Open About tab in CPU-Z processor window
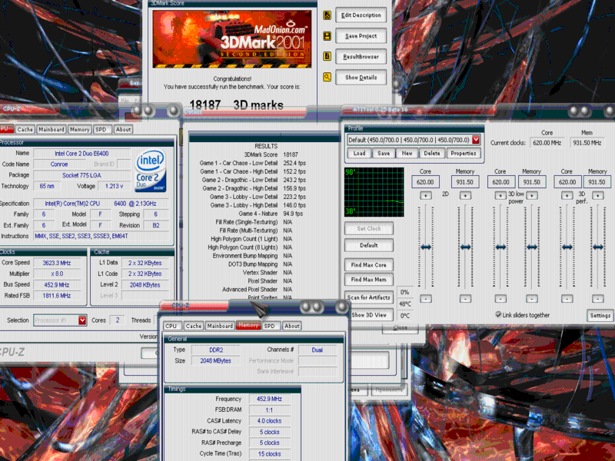The image size is (615, 461). 123,129
